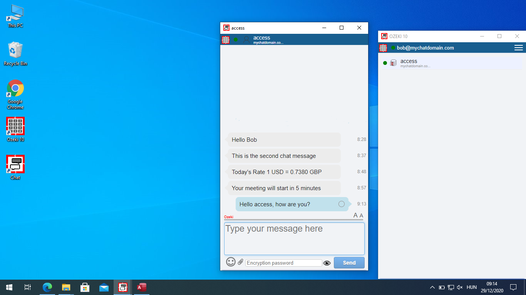
Task: Toggle the circle on the sent message bubble
Action: point(342,204)
